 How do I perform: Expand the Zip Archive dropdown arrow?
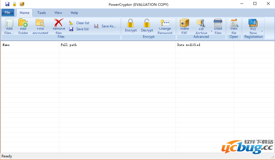click(211, 31)
